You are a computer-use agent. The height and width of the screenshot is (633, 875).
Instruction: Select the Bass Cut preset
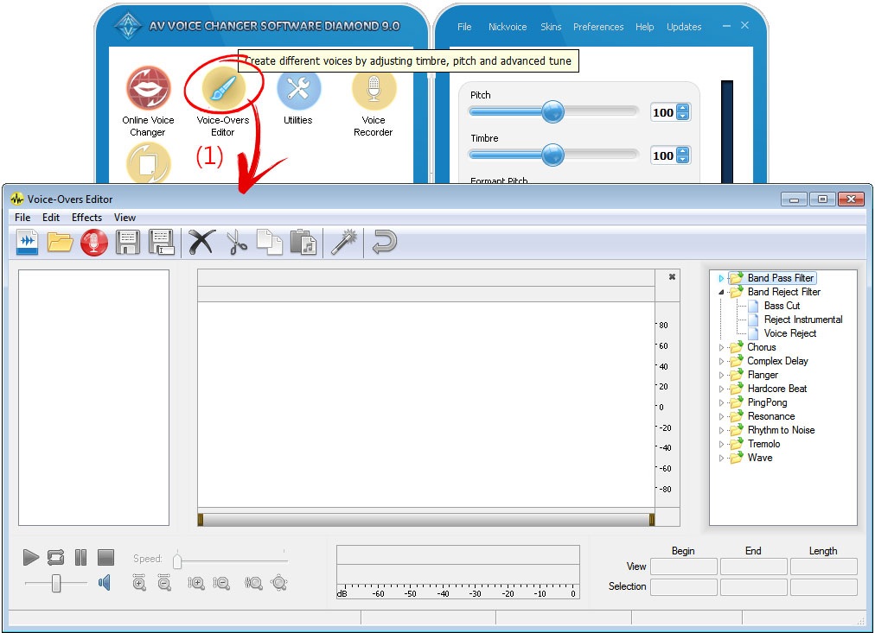point(782,306)
